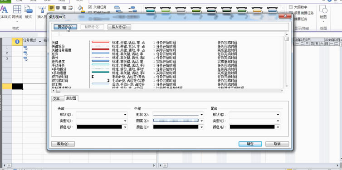Click the 中部 black color swatch
Image resolution: width=342 pixels, height=170 pixels.
pyautogui.click(x=176, y=127)
